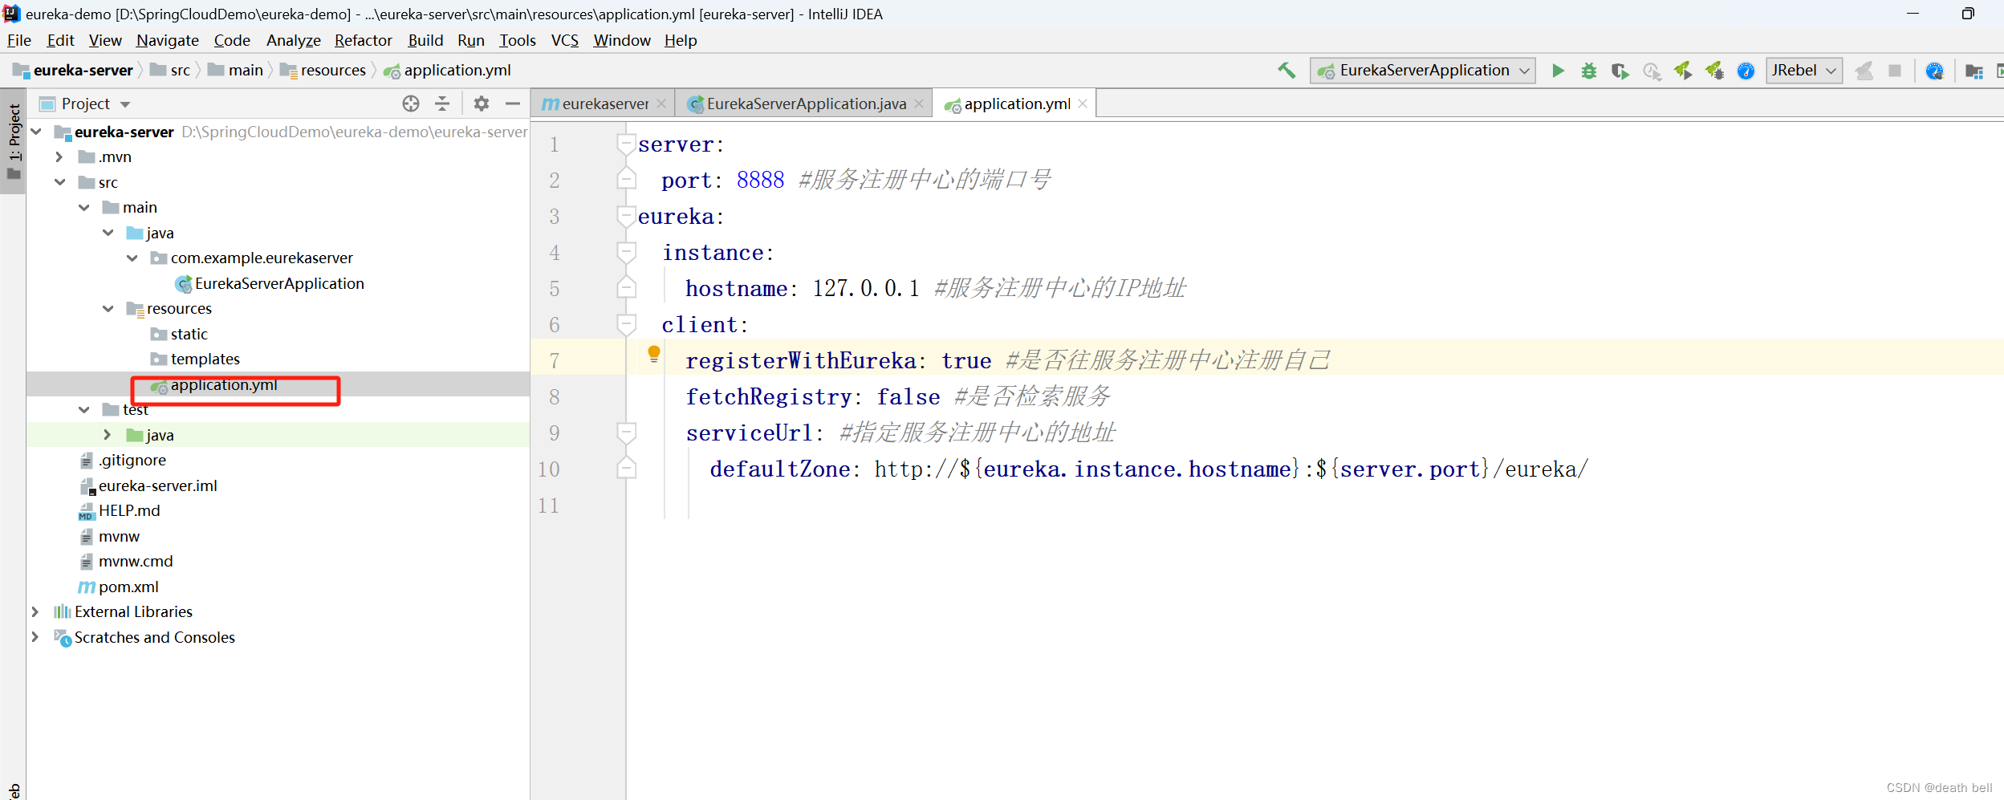Hide the Project panel with minus icon
This screenshot has width=2004, height=800.
513,104
